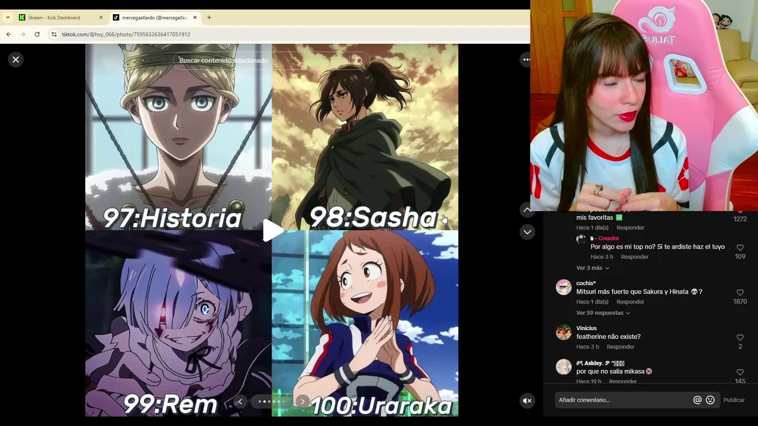758x426 pixels.
Task: Close the mercegaallardo TikTok tab
Action: pos(195,18)
